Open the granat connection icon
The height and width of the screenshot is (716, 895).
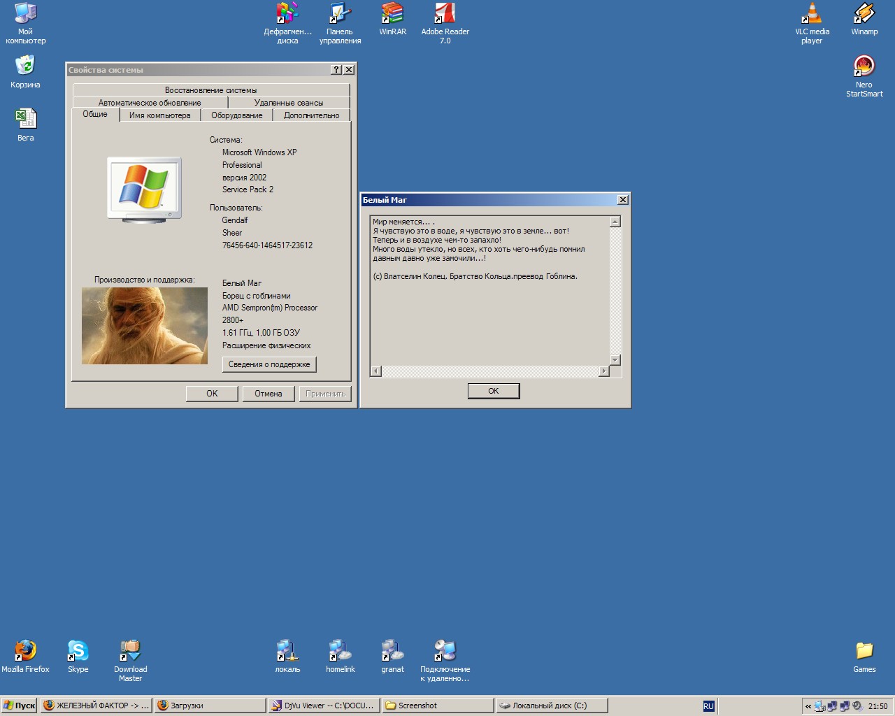(392, 657)
